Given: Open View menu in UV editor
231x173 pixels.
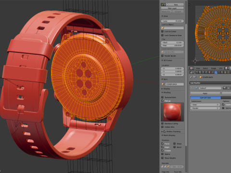Looking at the screenshot, I should (x=198, y=68).
